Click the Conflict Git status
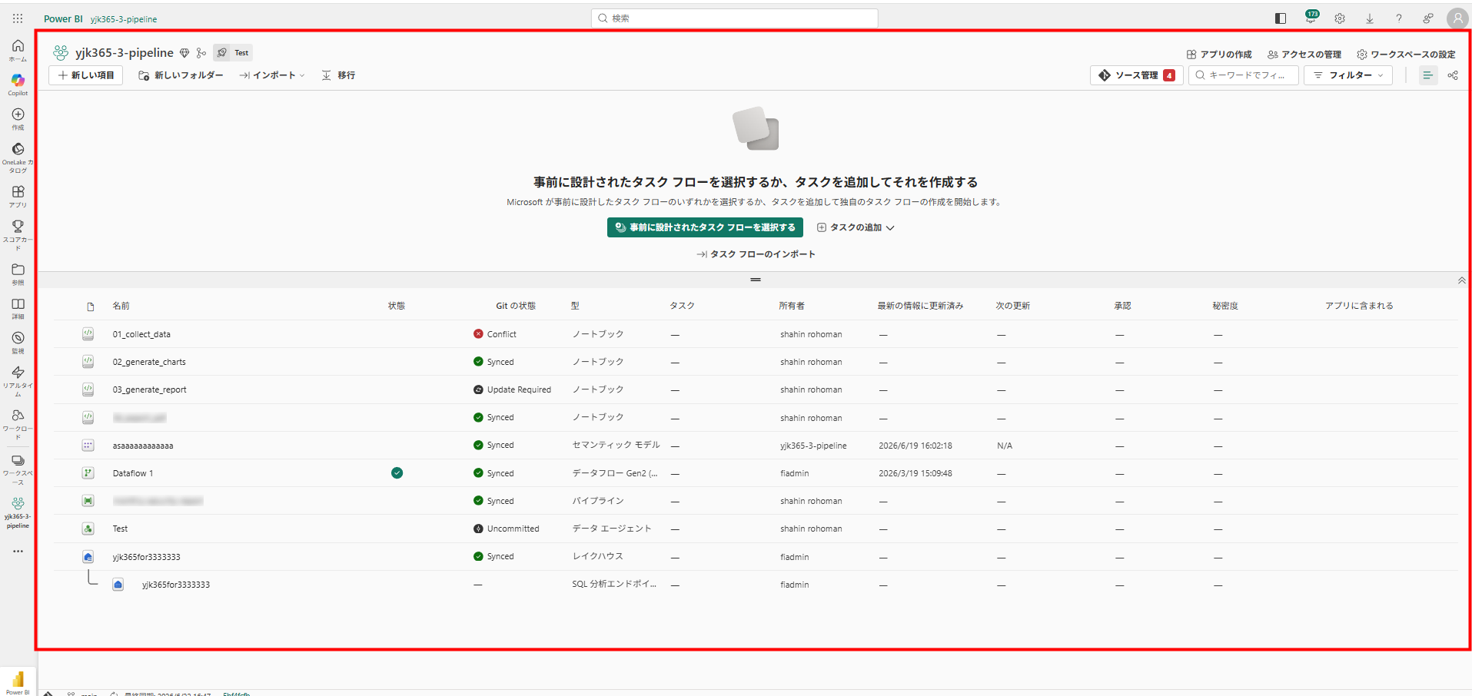Screen dimensions: 1472x696 point(495,334)
